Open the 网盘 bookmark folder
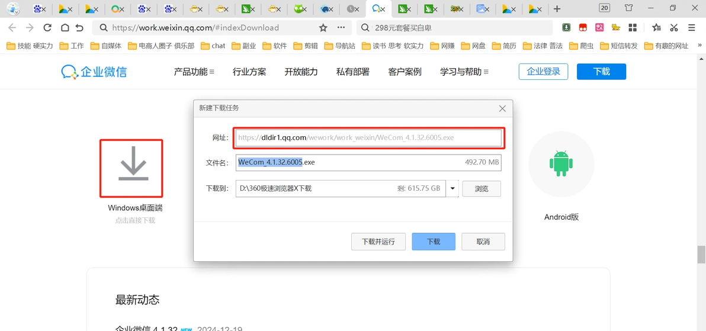 click(x=473, y=46)
